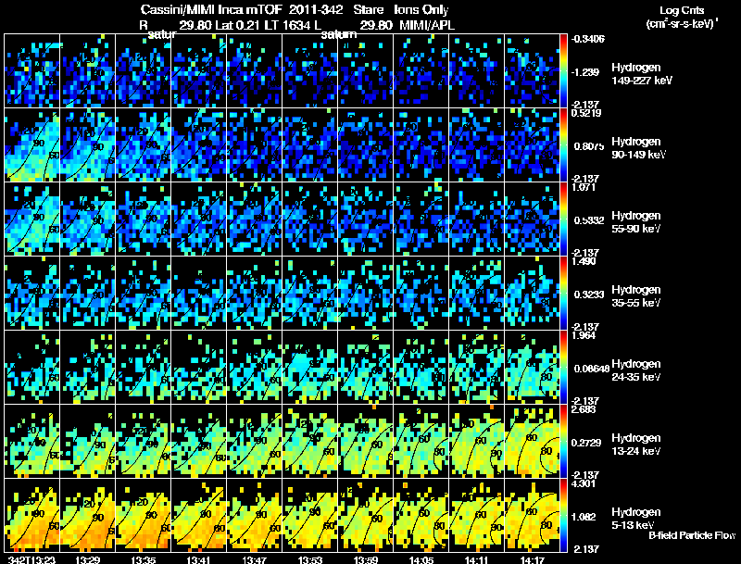Click the '1.490' color scale value
Image resolution: width=741 pixels, height=564 pixels.
(584, 262)
